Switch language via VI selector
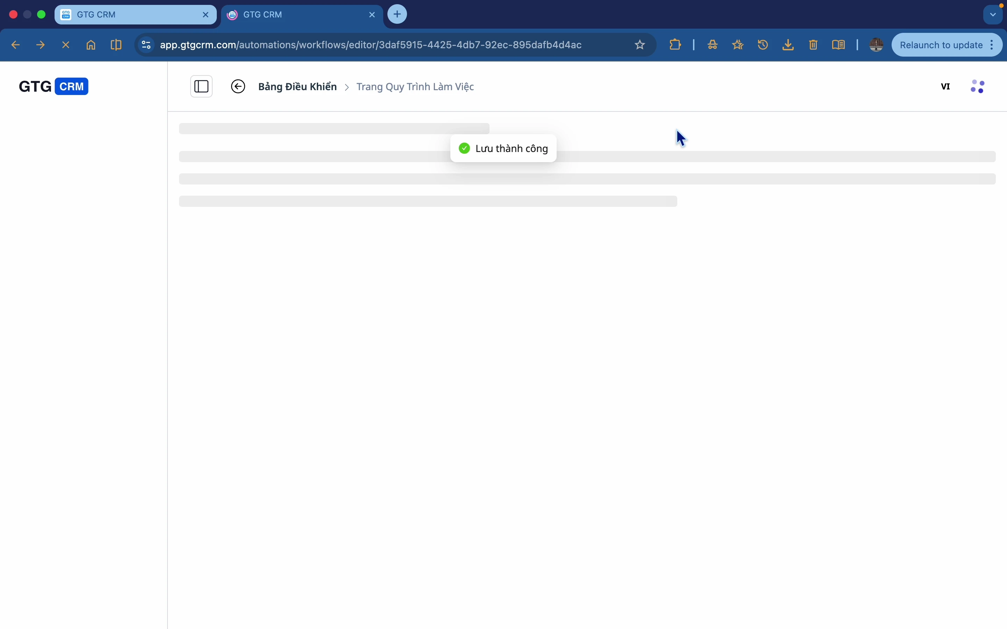The height and width of the screenshot is (629, 1007). point(946,87)
